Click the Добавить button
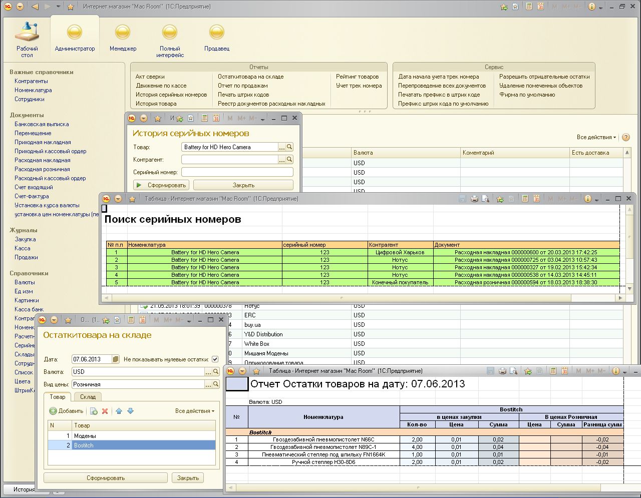Viewport: 641px width, 498px height. click(67, 411)
